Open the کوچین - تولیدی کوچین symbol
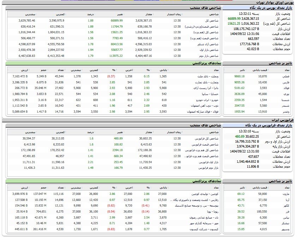This screenshot has width=298, height=239. tap(204, 194)
